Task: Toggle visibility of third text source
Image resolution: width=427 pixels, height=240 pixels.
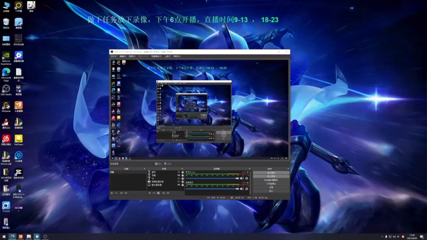Action: pyautogui.click(x=179, y=179)
